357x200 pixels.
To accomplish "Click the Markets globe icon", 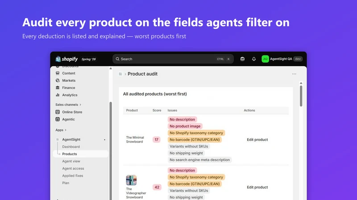I will pos(58,80).
